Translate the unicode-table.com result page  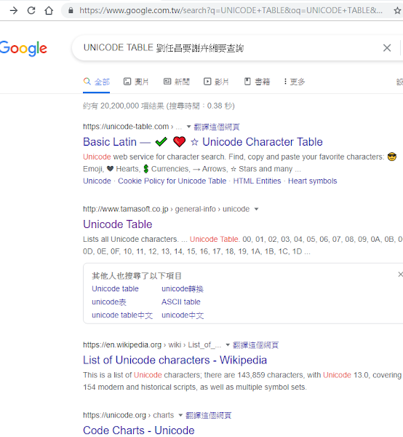click(217, 127)
